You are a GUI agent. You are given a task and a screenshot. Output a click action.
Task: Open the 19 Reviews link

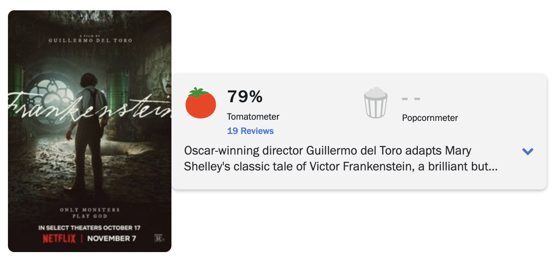[x=250, y=131]
